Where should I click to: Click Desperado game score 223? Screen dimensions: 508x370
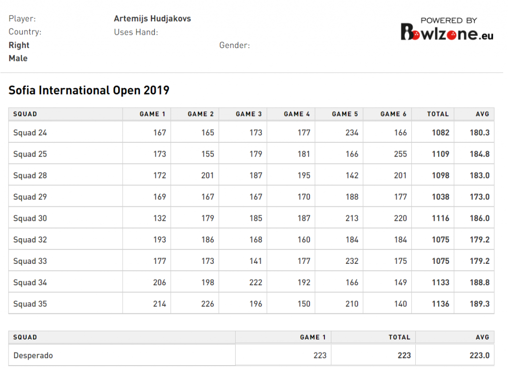click(x=320, y=356)
